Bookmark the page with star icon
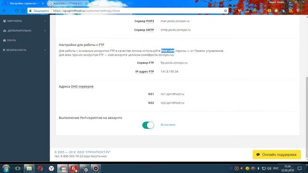 click(226, 11)
